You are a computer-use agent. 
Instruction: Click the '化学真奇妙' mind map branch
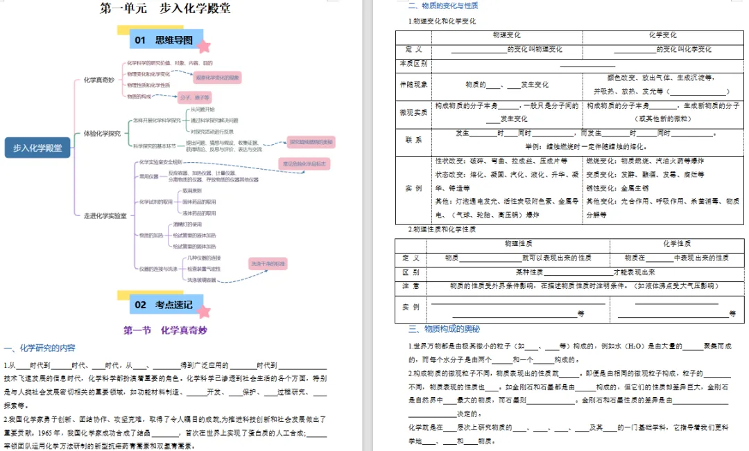(x=99, y=80)
